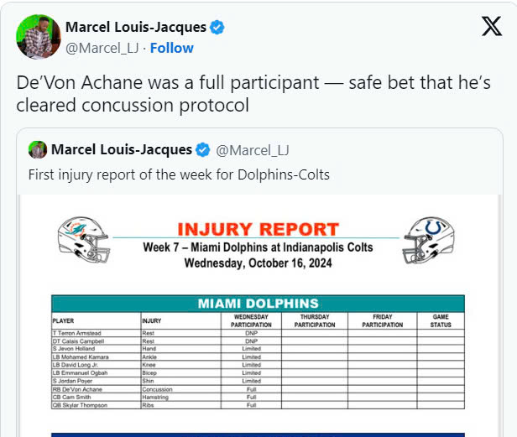The height and width of the screenshot is (437, 517).
Task: Open the @Marcel_LJ handle in header
Action: 102,48
